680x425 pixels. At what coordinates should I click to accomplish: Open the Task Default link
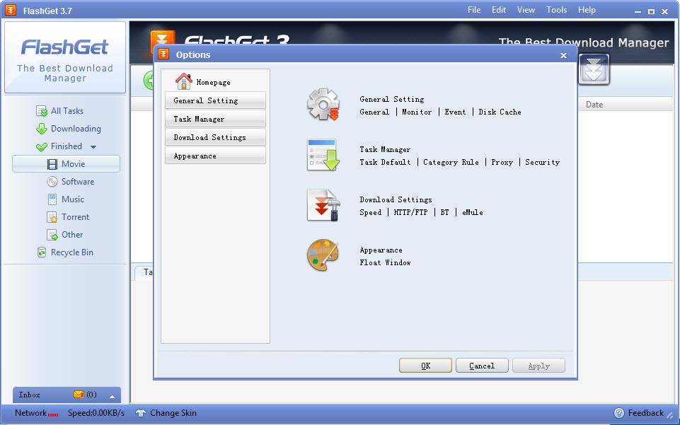coord(385,162)
